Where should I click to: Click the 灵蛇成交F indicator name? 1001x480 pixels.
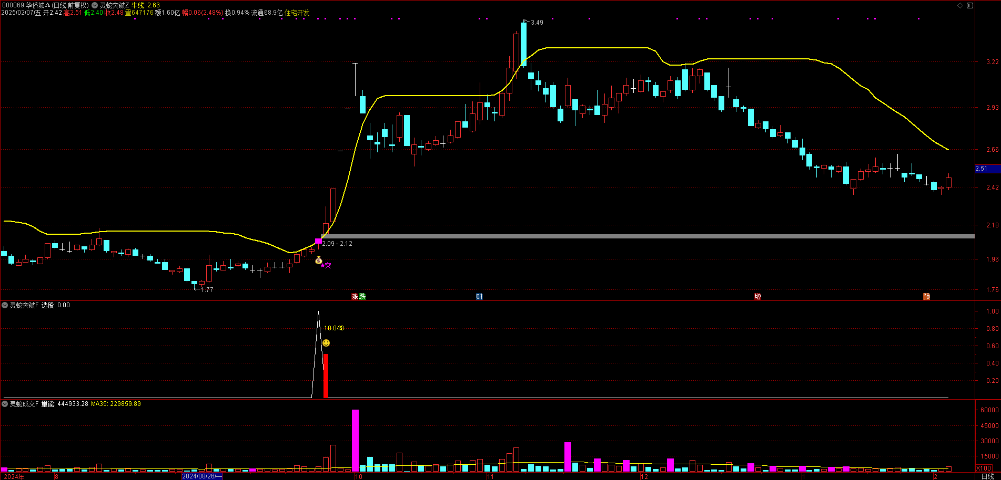click(24, 404)
